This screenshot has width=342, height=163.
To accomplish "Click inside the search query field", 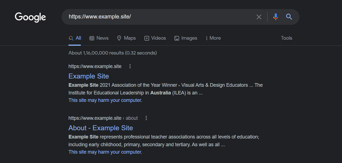I will click(159, 17).
